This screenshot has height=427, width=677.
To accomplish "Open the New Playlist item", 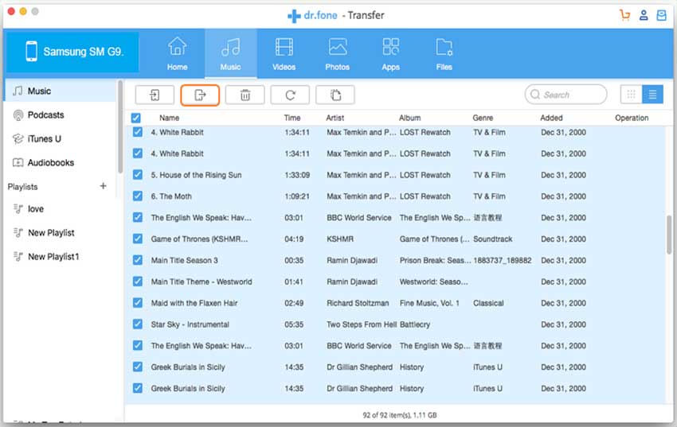I will (60, 233).
